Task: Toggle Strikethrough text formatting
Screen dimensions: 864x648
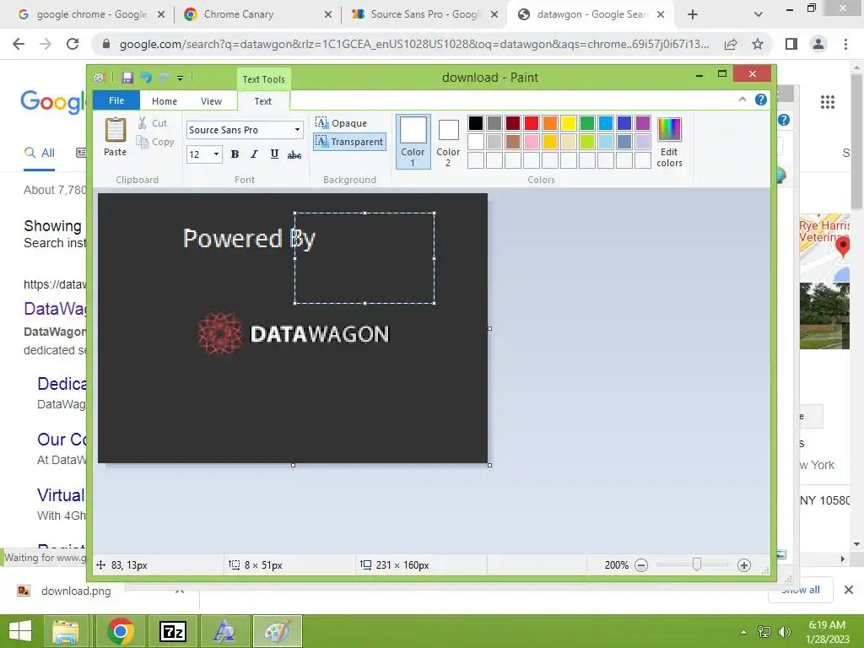Action: click(x=294, y=154)
